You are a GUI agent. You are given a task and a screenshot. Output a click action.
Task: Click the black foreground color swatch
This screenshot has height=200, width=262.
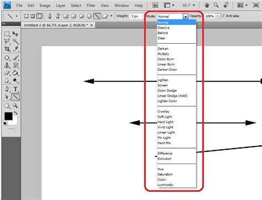click(x=8, y=116)
